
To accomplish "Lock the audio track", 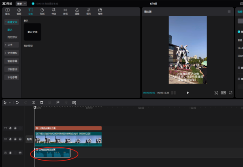I will coord(11,153).
